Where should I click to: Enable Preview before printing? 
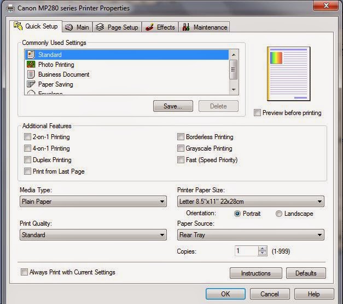click(x=258, y=113)
